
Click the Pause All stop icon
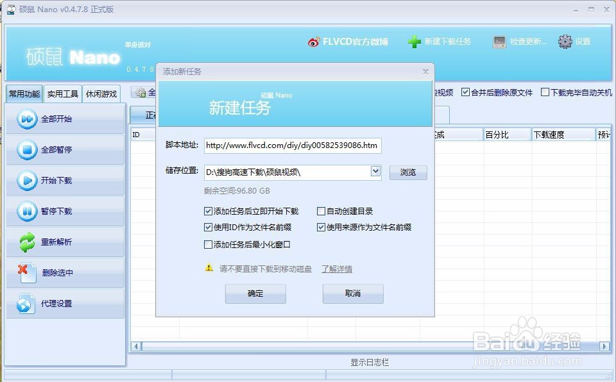coord(27,149)
